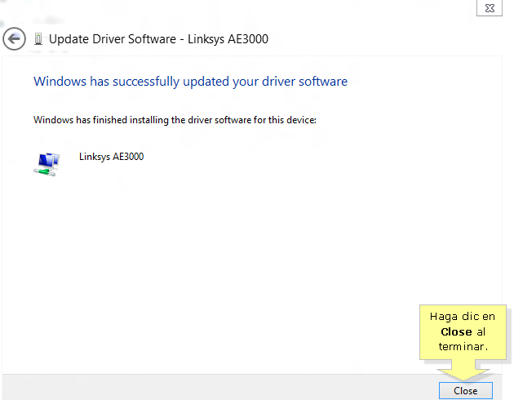Go back using the arrow button
Screen dimensions: 514x400
[14, 38]
